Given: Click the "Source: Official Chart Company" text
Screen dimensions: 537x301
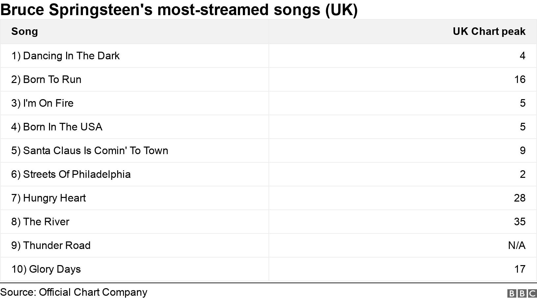Looking at the screenshot, I should pos(74,292).
